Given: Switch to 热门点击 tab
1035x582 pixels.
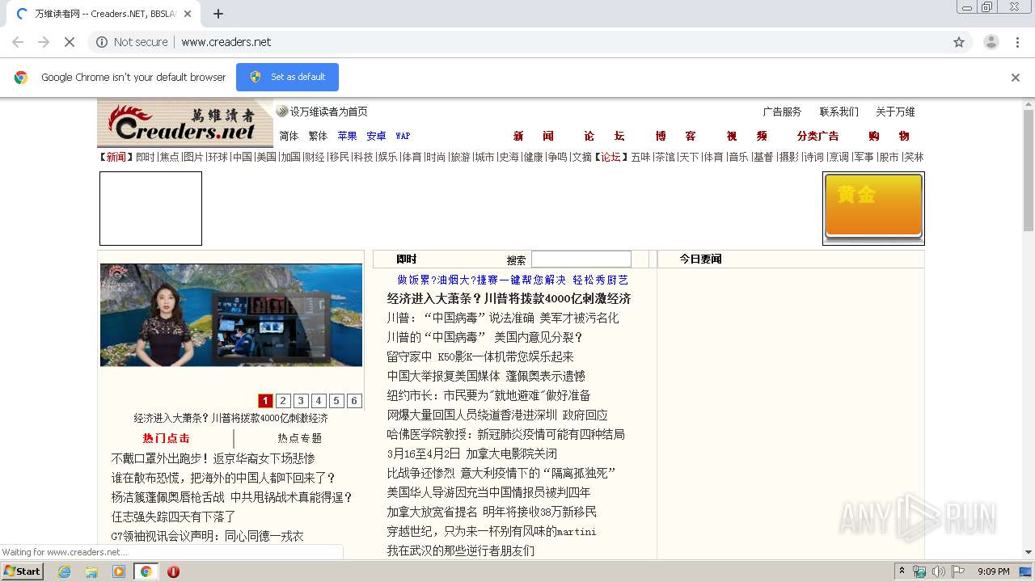Looking at the screenshot, I should click(x=166, y=438).
